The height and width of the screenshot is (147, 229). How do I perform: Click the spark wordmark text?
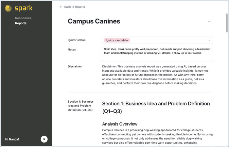pyautogui.click(x=24, y=8)
